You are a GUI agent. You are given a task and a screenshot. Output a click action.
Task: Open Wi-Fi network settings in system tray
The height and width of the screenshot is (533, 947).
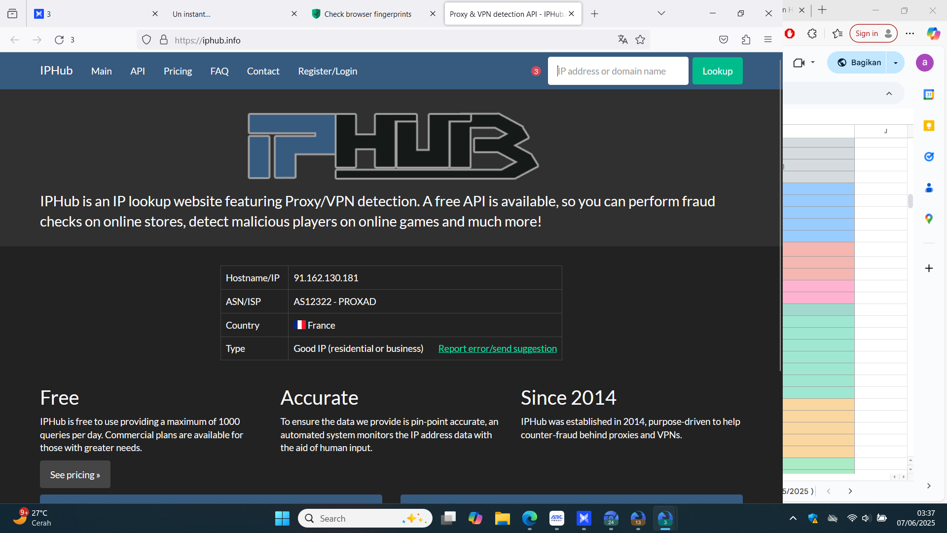point(852,518)
